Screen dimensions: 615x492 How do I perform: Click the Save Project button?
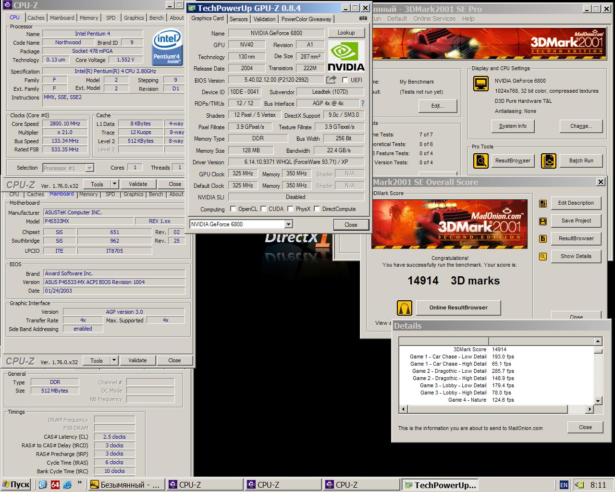click(x=576, y=221)
